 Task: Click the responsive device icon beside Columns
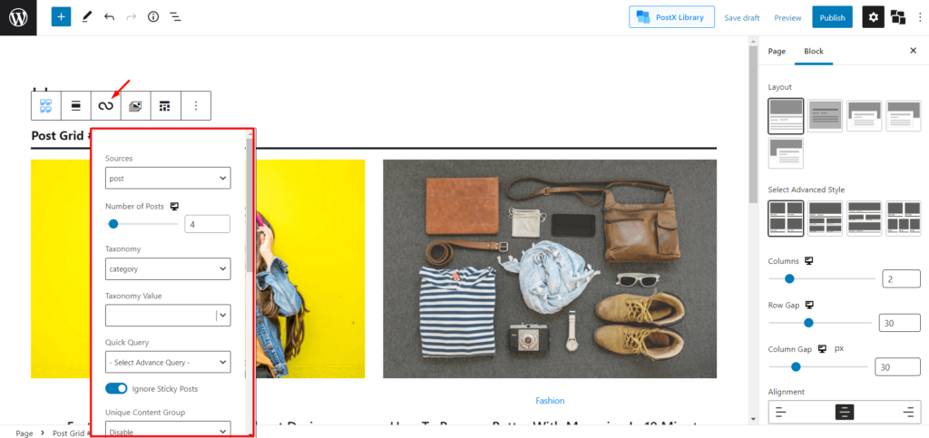(x=808, y=261)
